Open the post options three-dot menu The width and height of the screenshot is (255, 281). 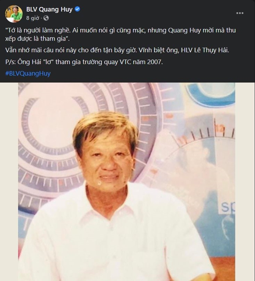pos(239,13)
